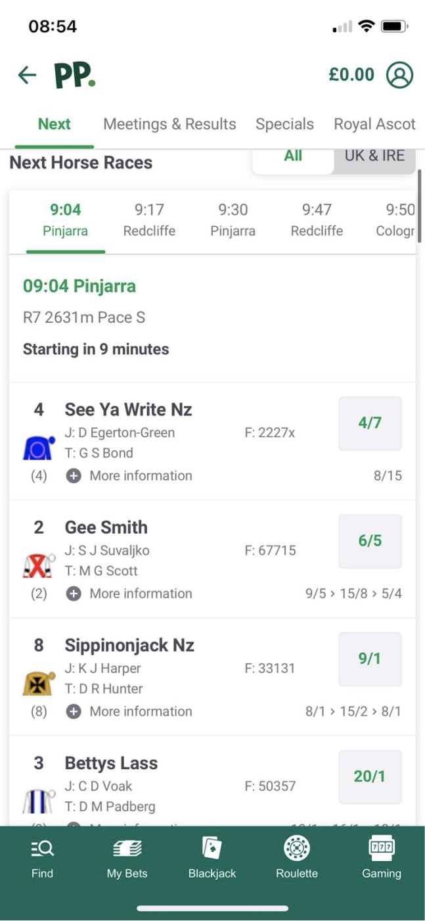Tap the 20/1 odds for Bettys Lass

370,776
